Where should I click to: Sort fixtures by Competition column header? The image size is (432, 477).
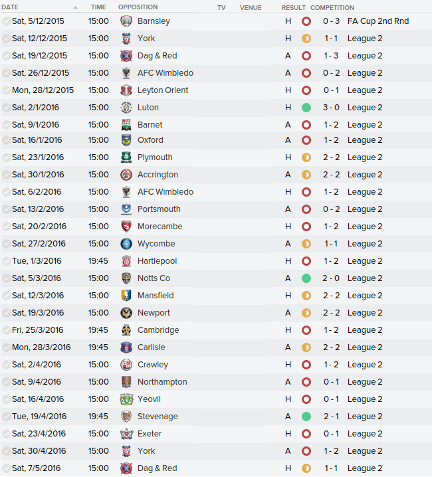pyautogui.click(x=332, y=7)
